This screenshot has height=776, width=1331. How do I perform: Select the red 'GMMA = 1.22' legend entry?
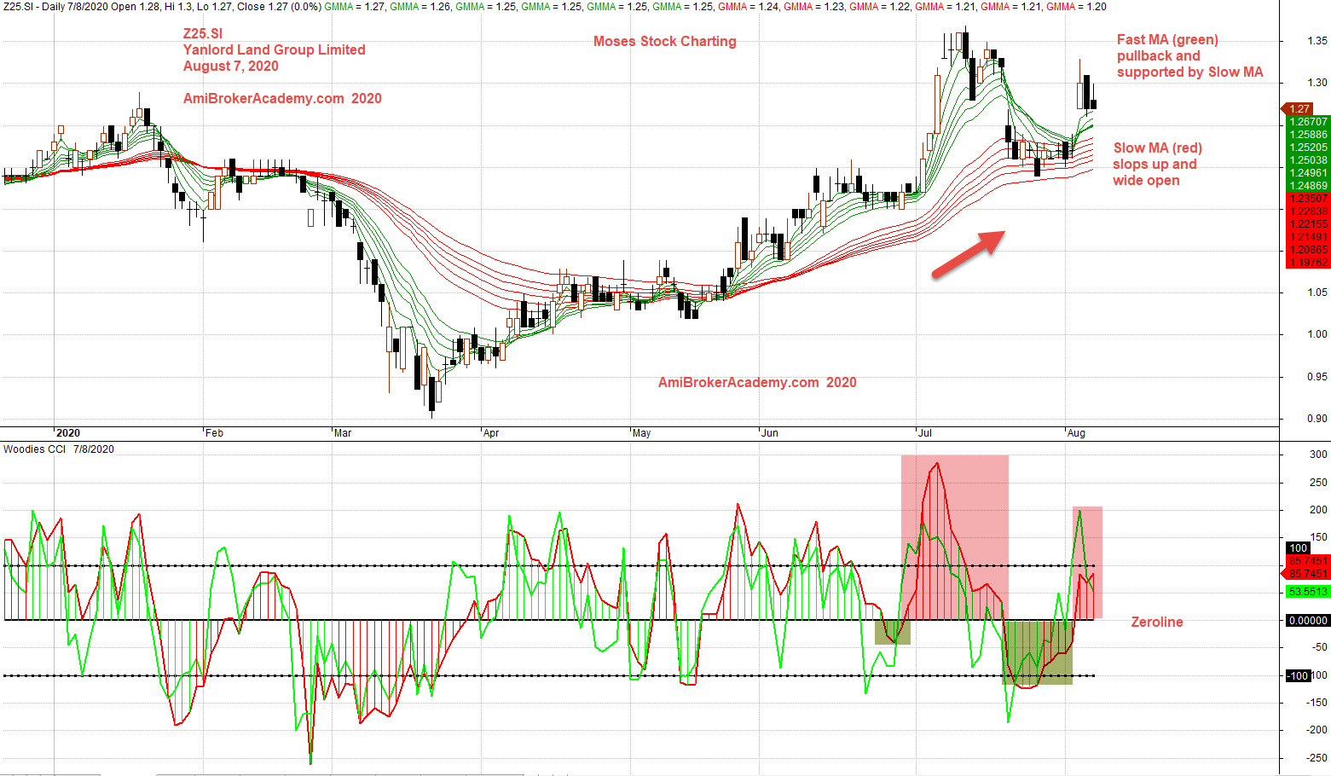click(x=880, y=6)
